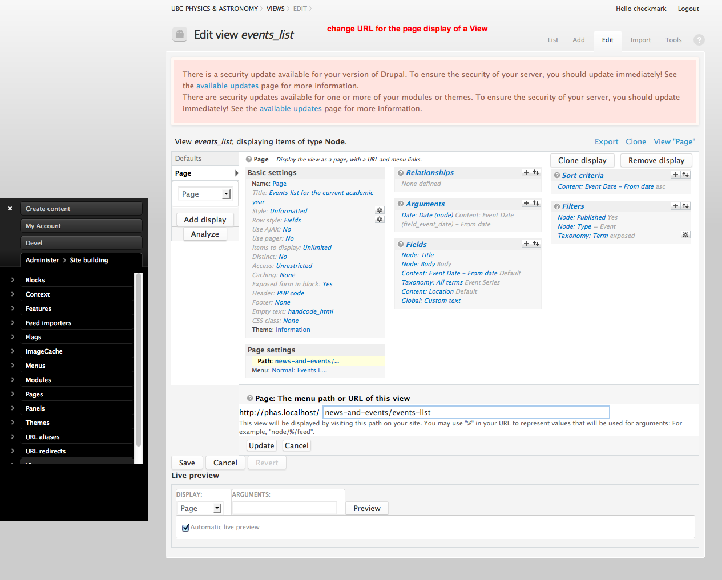
Task: Click rearrange icon for Sort criteria
Action: tap(685, 175)
